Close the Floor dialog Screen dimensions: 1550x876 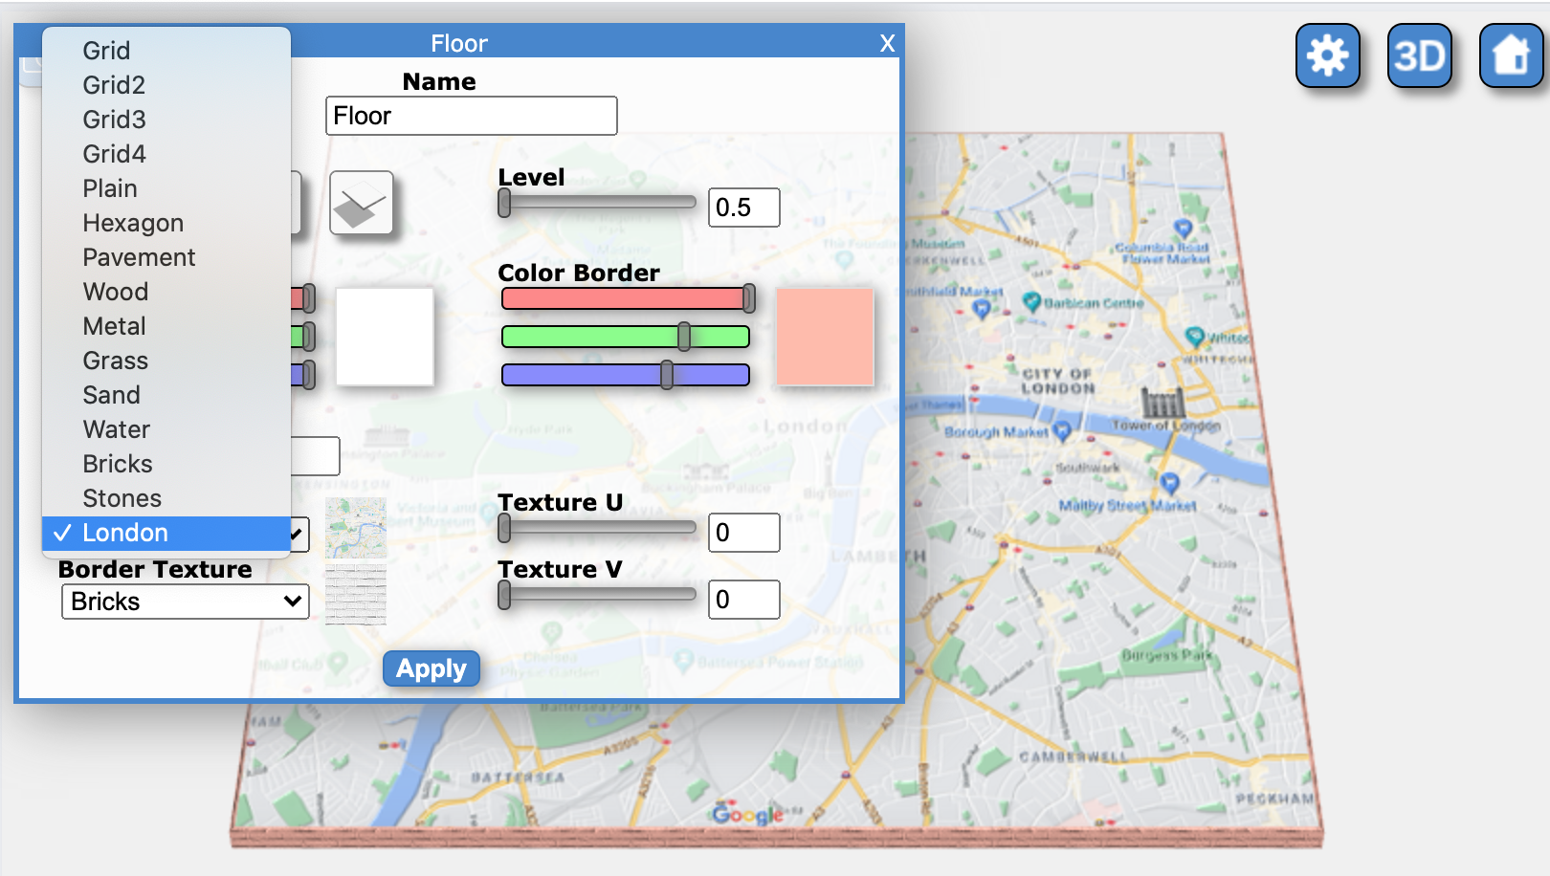click(x=887, y=43)
